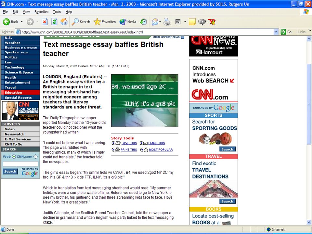Open the Special Reports section link
The image size is (312, 234).
20,97
